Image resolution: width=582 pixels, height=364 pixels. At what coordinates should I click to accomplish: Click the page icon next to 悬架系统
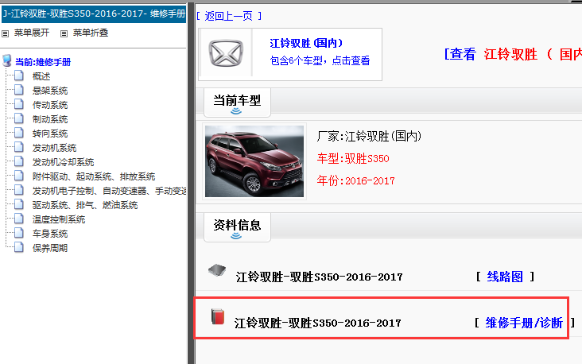tap(19, 90)
